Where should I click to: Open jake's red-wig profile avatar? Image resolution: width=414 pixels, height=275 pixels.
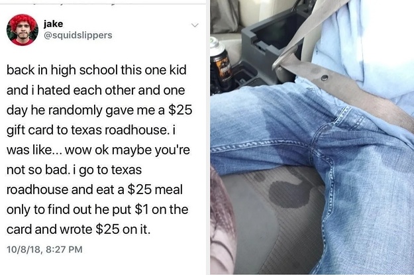pos(23,30)
